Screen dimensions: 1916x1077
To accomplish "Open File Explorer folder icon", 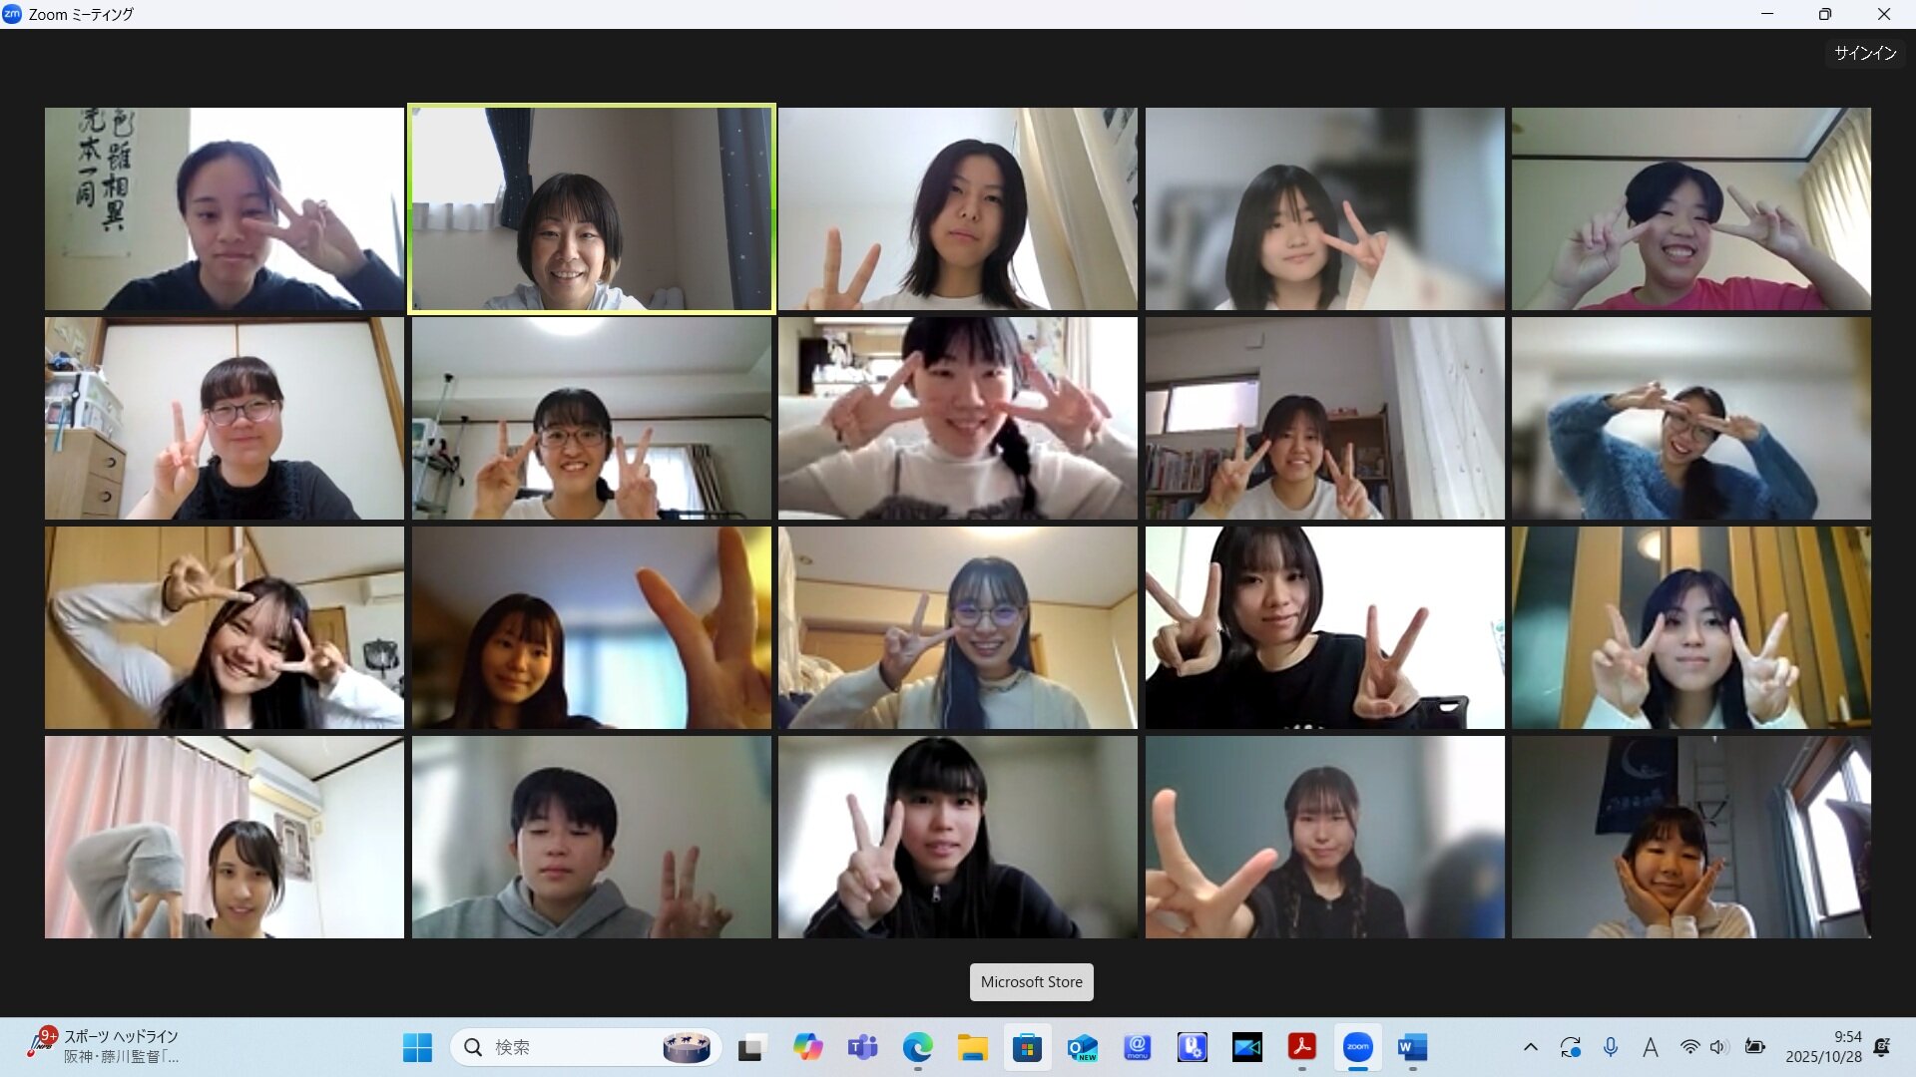I will coord(972,1047).
